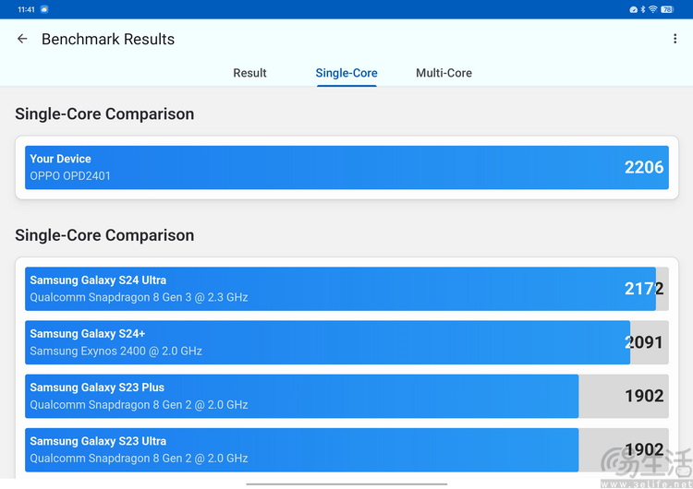Viewport: 693px width, 489px height.
Task: Select the Single-Core tab
Action: click(x=346, y=73)
